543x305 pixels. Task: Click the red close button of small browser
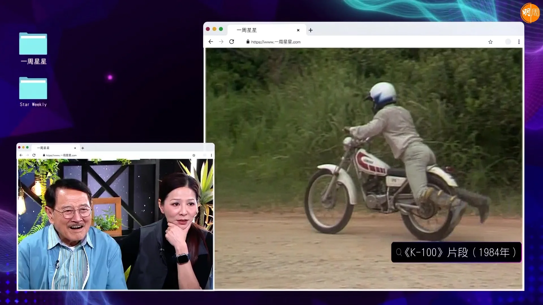[x=19, y=147]
